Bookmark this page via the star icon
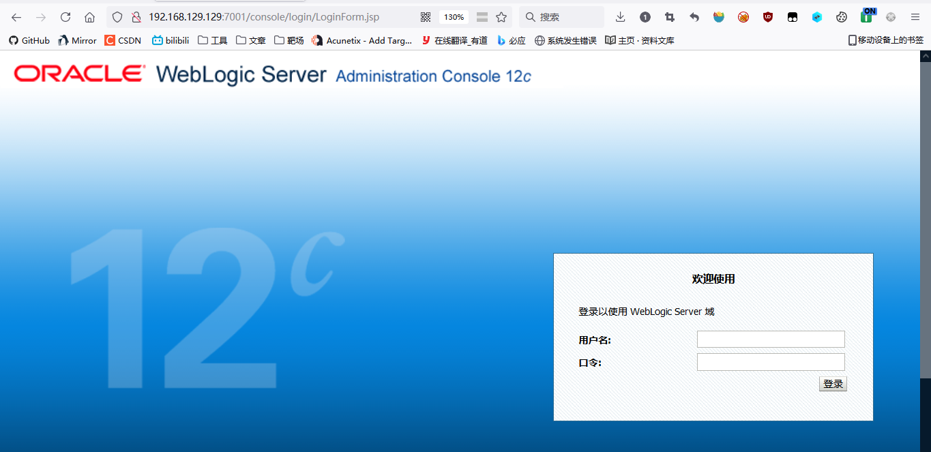Image resolution: width=931 pixels, height=452 pixels. click(501, 17)
